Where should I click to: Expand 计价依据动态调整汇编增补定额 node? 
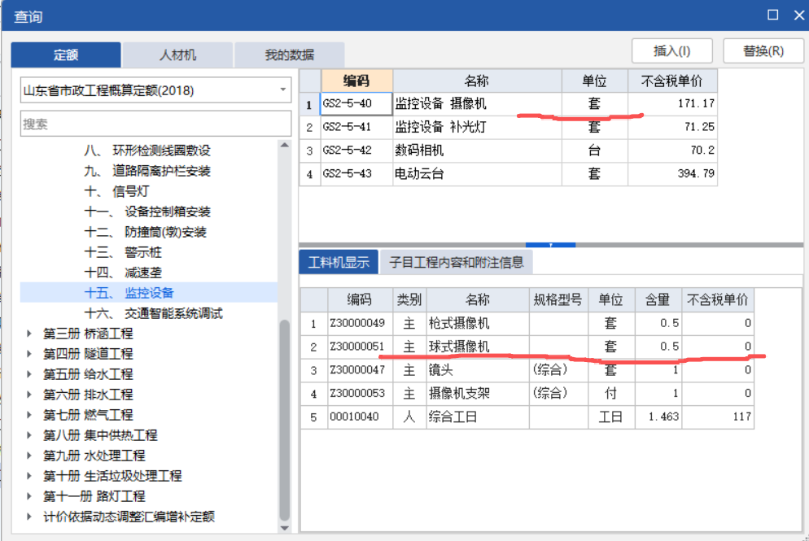[29, 517]
